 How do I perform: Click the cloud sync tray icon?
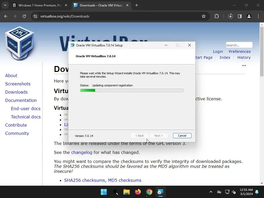tap(219, 192)
